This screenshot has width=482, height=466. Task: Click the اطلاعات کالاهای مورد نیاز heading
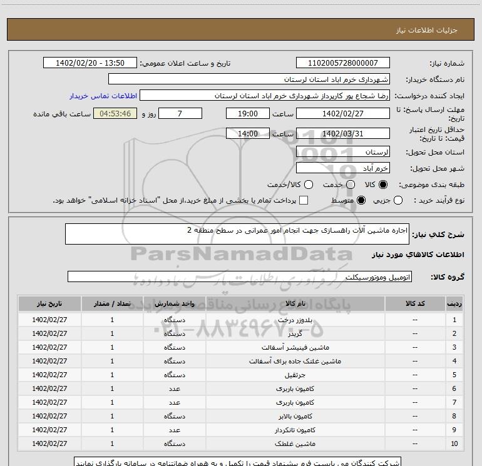418,255
